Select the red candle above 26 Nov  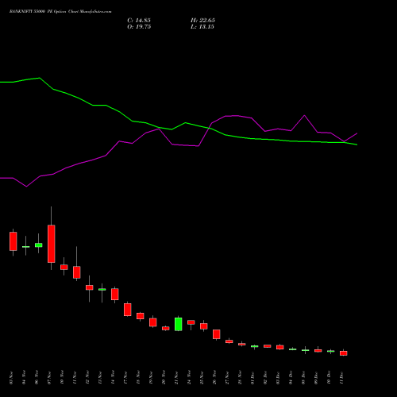[x=217, y=334]
